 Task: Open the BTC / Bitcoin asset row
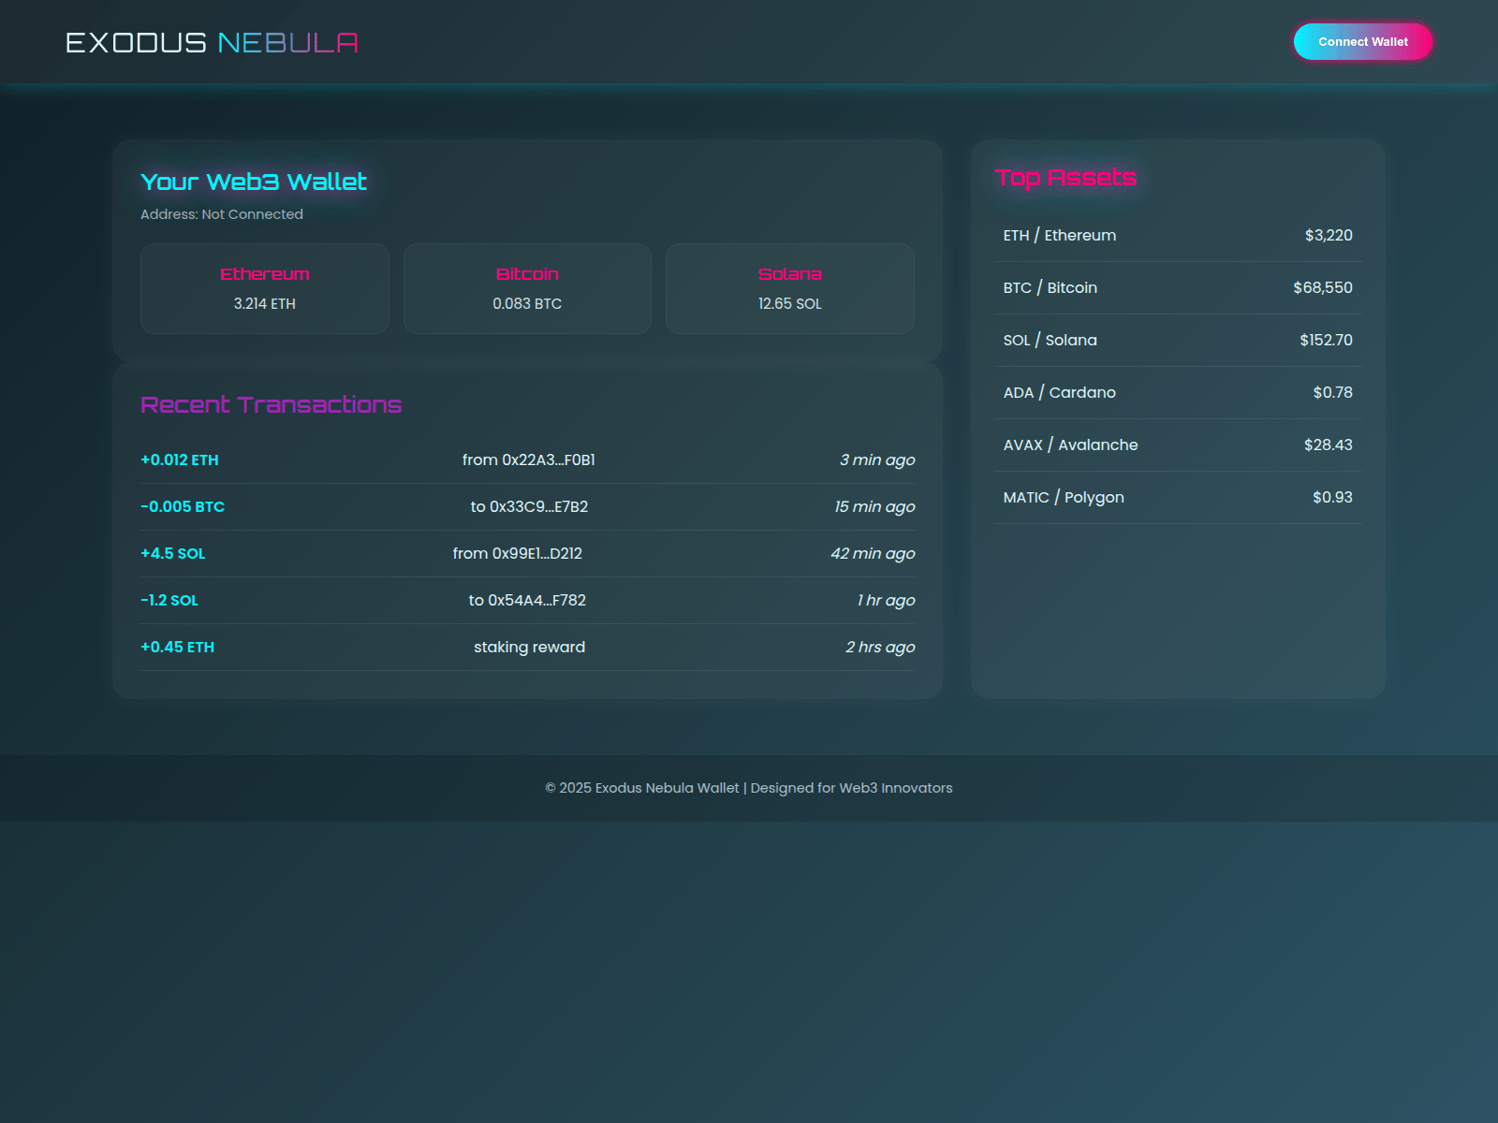[1177, 287]
